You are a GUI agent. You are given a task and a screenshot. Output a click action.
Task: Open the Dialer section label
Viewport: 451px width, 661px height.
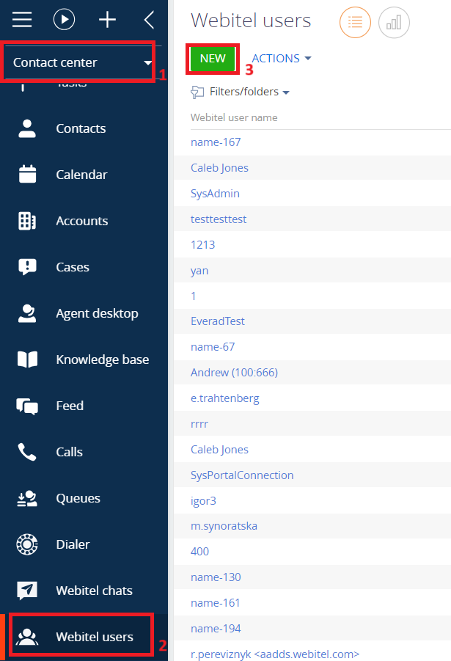point(73,544)
